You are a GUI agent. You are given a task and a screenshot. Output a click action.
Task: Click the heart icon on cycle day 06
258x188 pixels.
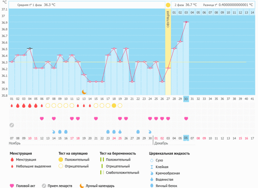pyautogui.click(x=42, y=118)
